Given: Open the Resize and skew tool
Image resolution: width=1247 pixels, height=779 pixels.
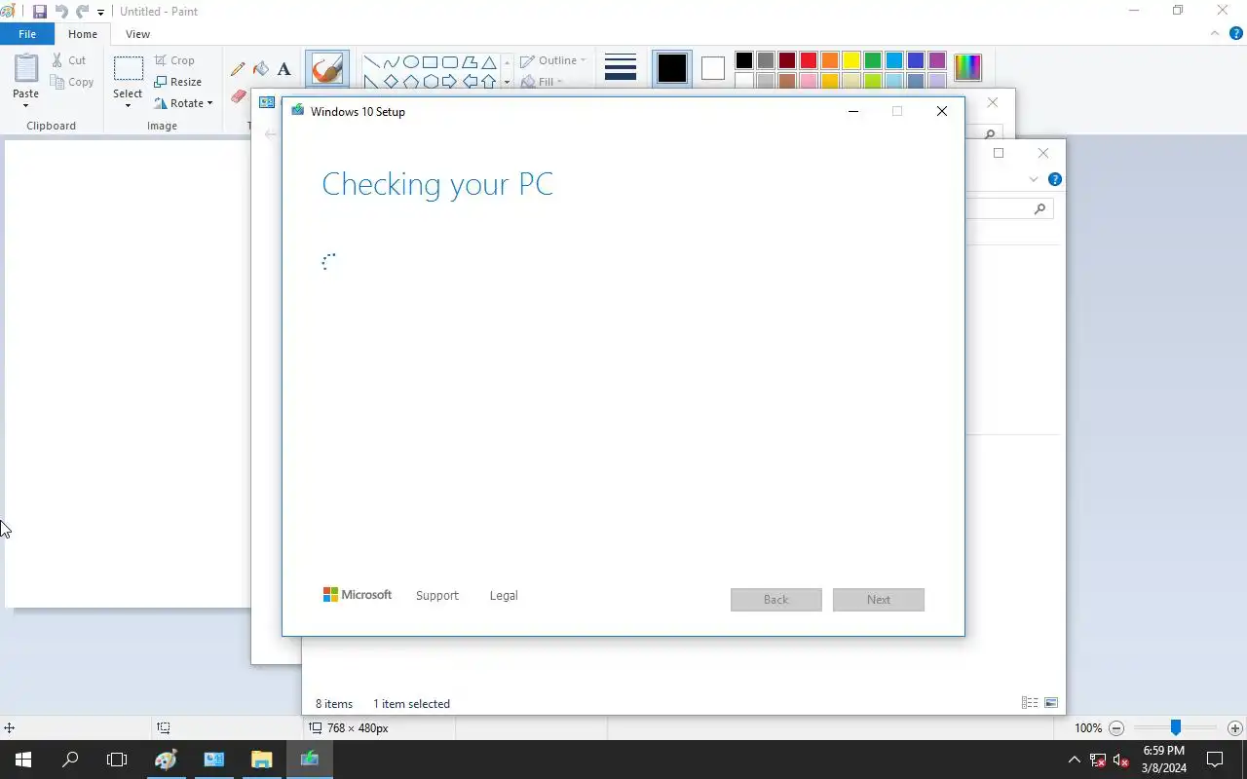Looking at the screenshot, I should point(177,82).
